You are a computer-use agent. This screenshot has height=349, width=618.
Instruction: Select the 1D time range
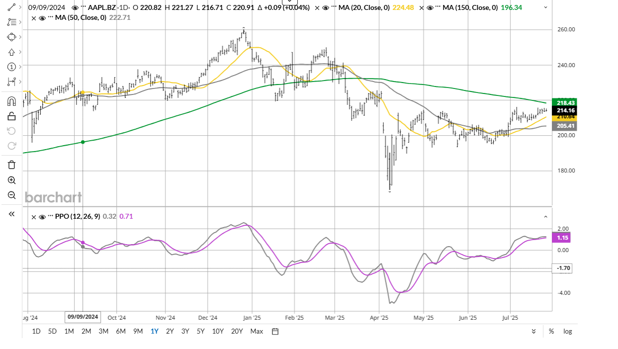coord(36,332)
